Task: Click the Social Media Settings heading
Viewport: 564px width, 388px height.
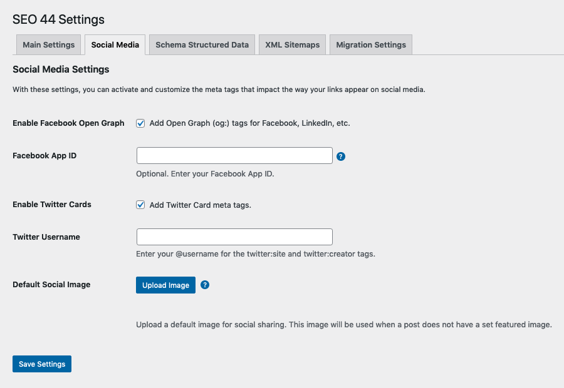Action: (61, 69)
